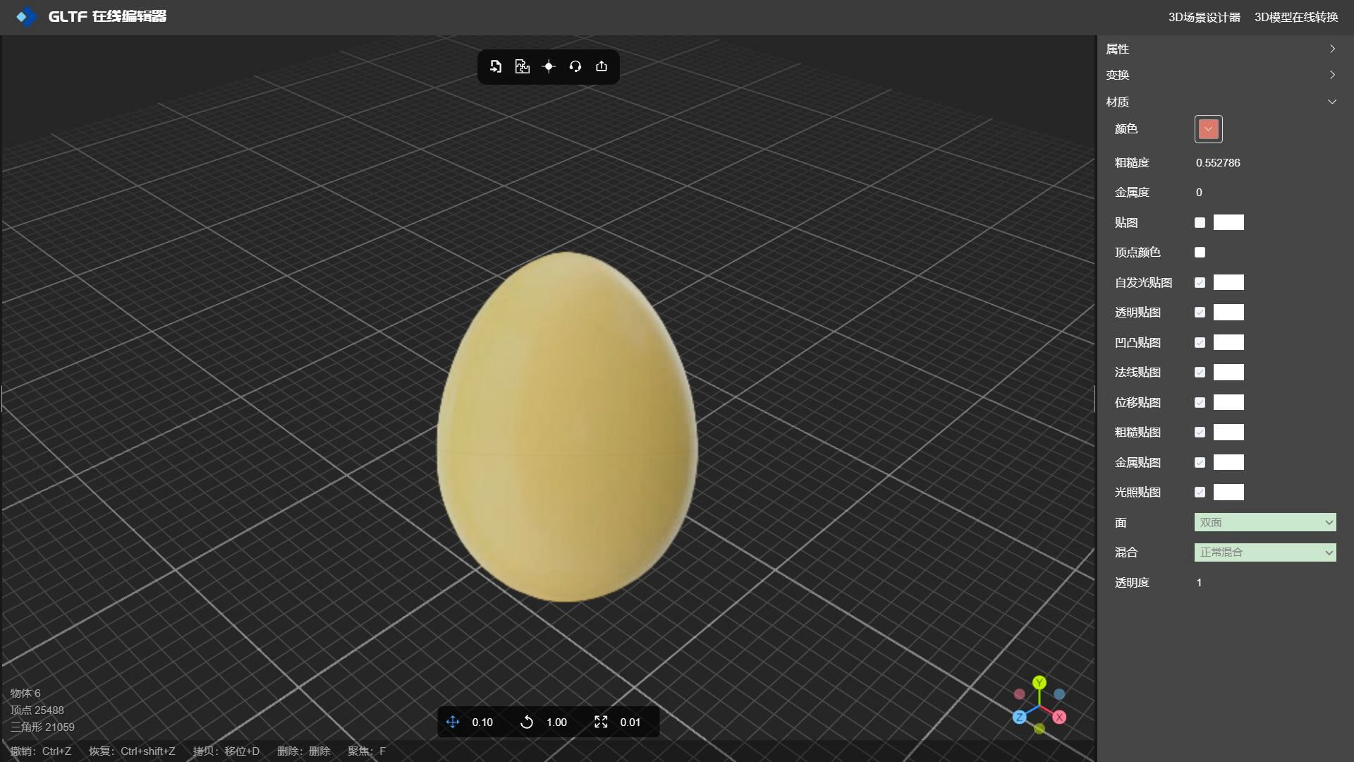Edit the 粗糙度 value 0.552786

click(x=1218, y=163)
